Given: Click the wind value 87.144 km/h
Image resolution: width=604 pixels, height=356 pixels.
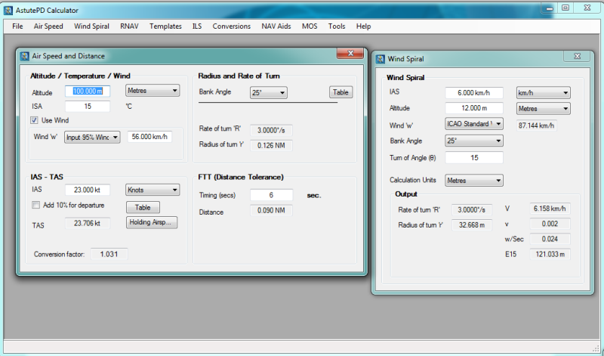Looking at the screenshot, I should coord(536,125).
